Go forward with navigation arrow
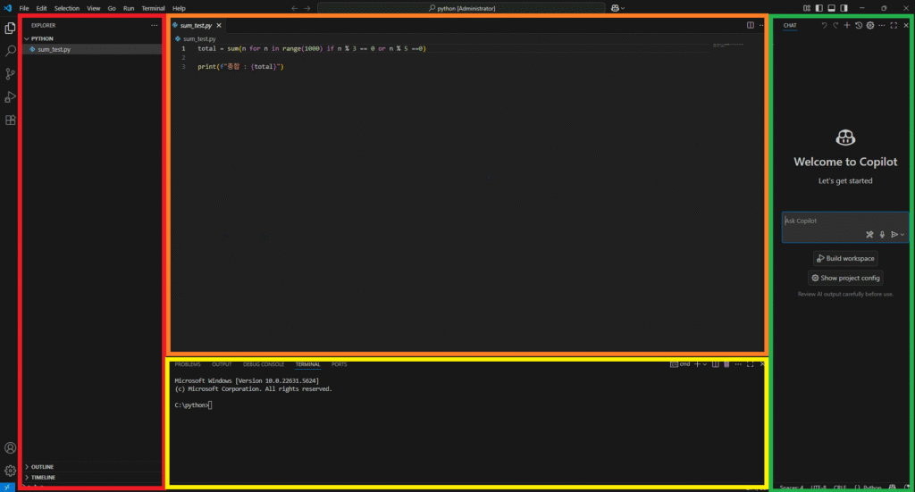 click(307, 8)
